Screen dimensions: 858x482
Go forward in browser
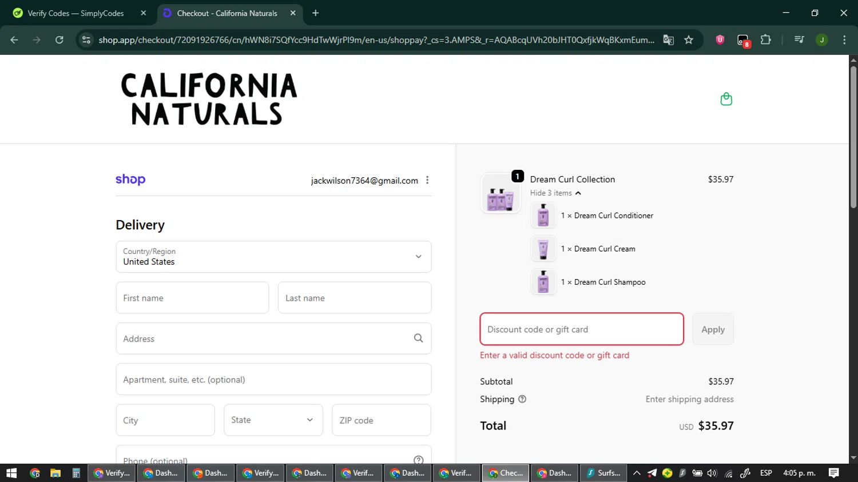point(37,39)
